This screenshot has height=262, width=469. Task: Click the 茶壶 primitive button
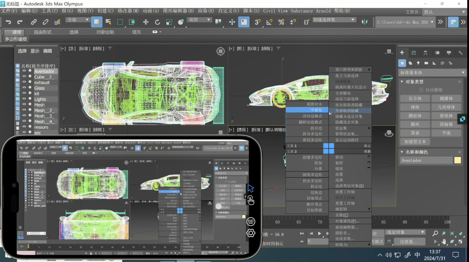click(x=415, y=133)
